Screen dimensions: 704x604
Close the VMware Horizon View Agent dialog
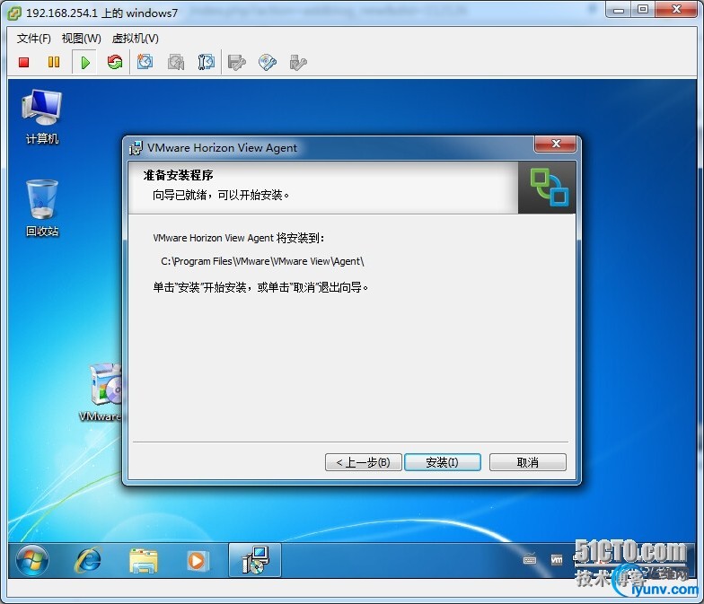(x=555, y=144)
